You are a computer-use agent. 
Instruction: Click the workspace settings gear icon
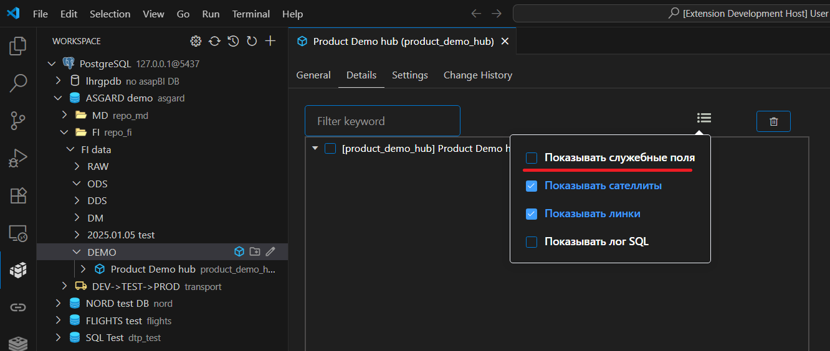point(196,41)
